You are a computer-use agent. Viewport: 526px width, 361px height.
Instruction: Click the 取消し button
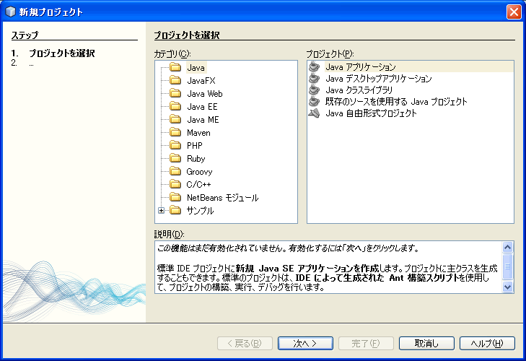click(x=426, y=343)
